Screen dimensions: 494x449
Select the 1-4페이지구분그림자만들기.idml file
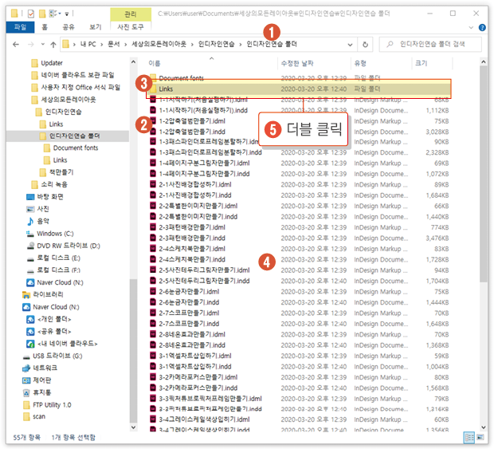click(x=204, y=163)
